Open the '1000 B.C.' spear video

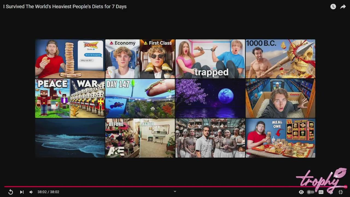pos(280,59)
